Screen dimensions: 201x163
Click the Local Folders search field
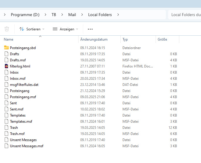(x=185, y=15)
